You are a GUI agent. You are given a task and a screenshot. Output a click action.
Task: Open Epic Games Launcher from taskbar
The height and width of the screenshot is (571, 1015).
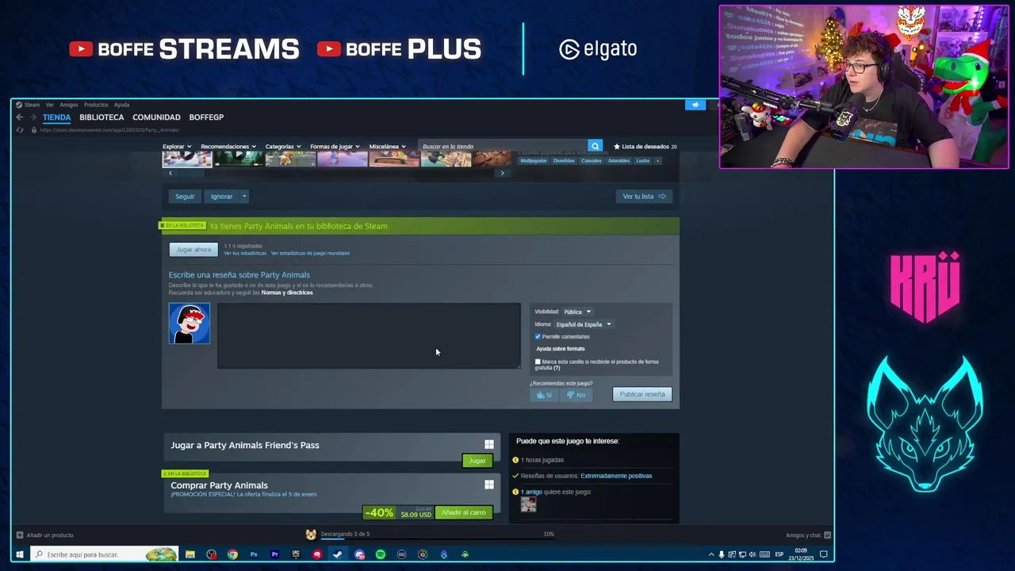pyautogui.click(x=296, y=554)
